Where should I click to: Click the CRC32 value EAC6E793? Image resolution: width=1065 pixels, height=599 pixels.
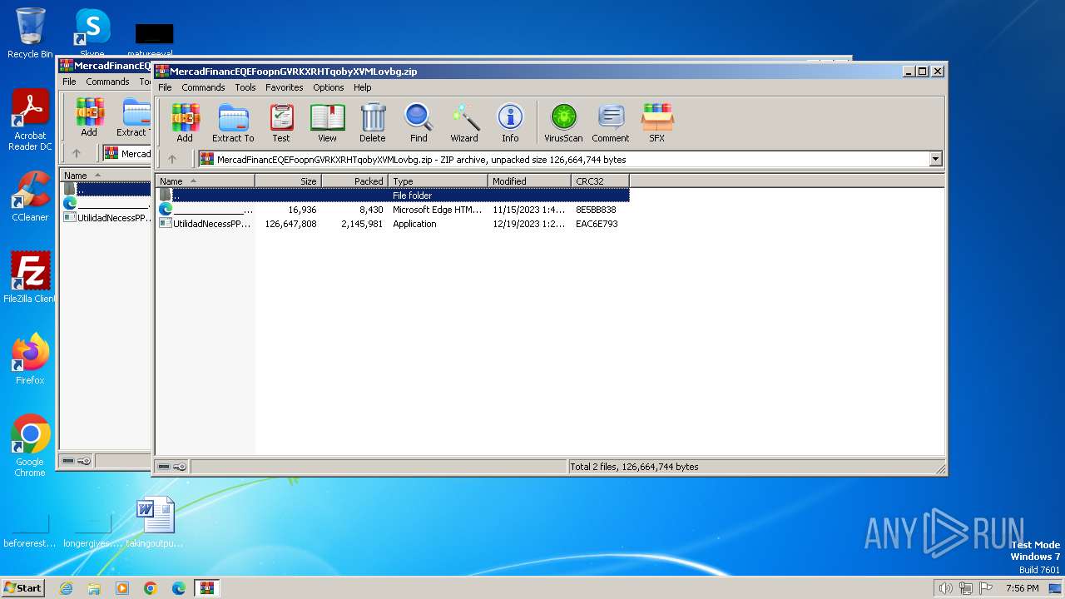(x=597, y=224)
